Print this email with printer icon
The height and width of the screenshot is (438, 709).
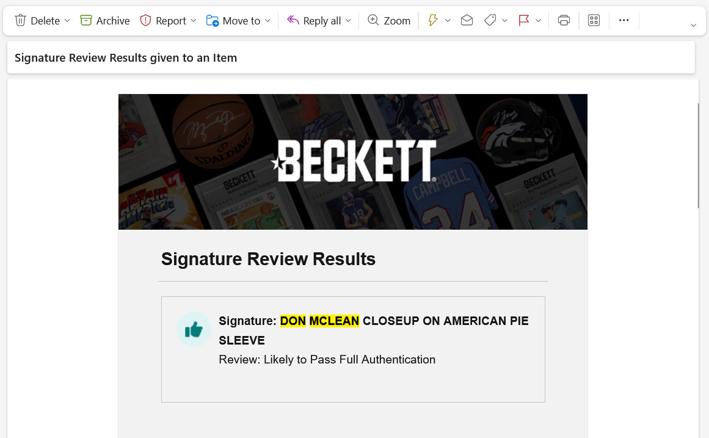[x=564, y=20]
